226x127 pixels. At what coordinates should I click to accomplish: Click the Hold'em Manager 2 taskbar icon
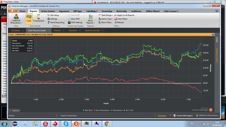tap(76, 124)
